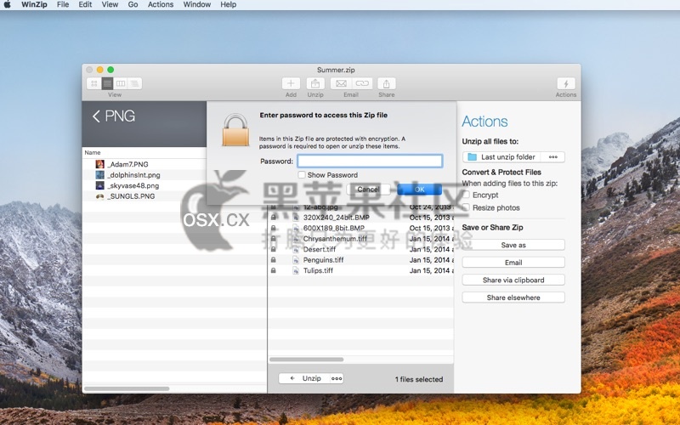This screenshot has height=425, width=680.
Task: Select the Tulips.tiff file name
Action: pos(318,270)
